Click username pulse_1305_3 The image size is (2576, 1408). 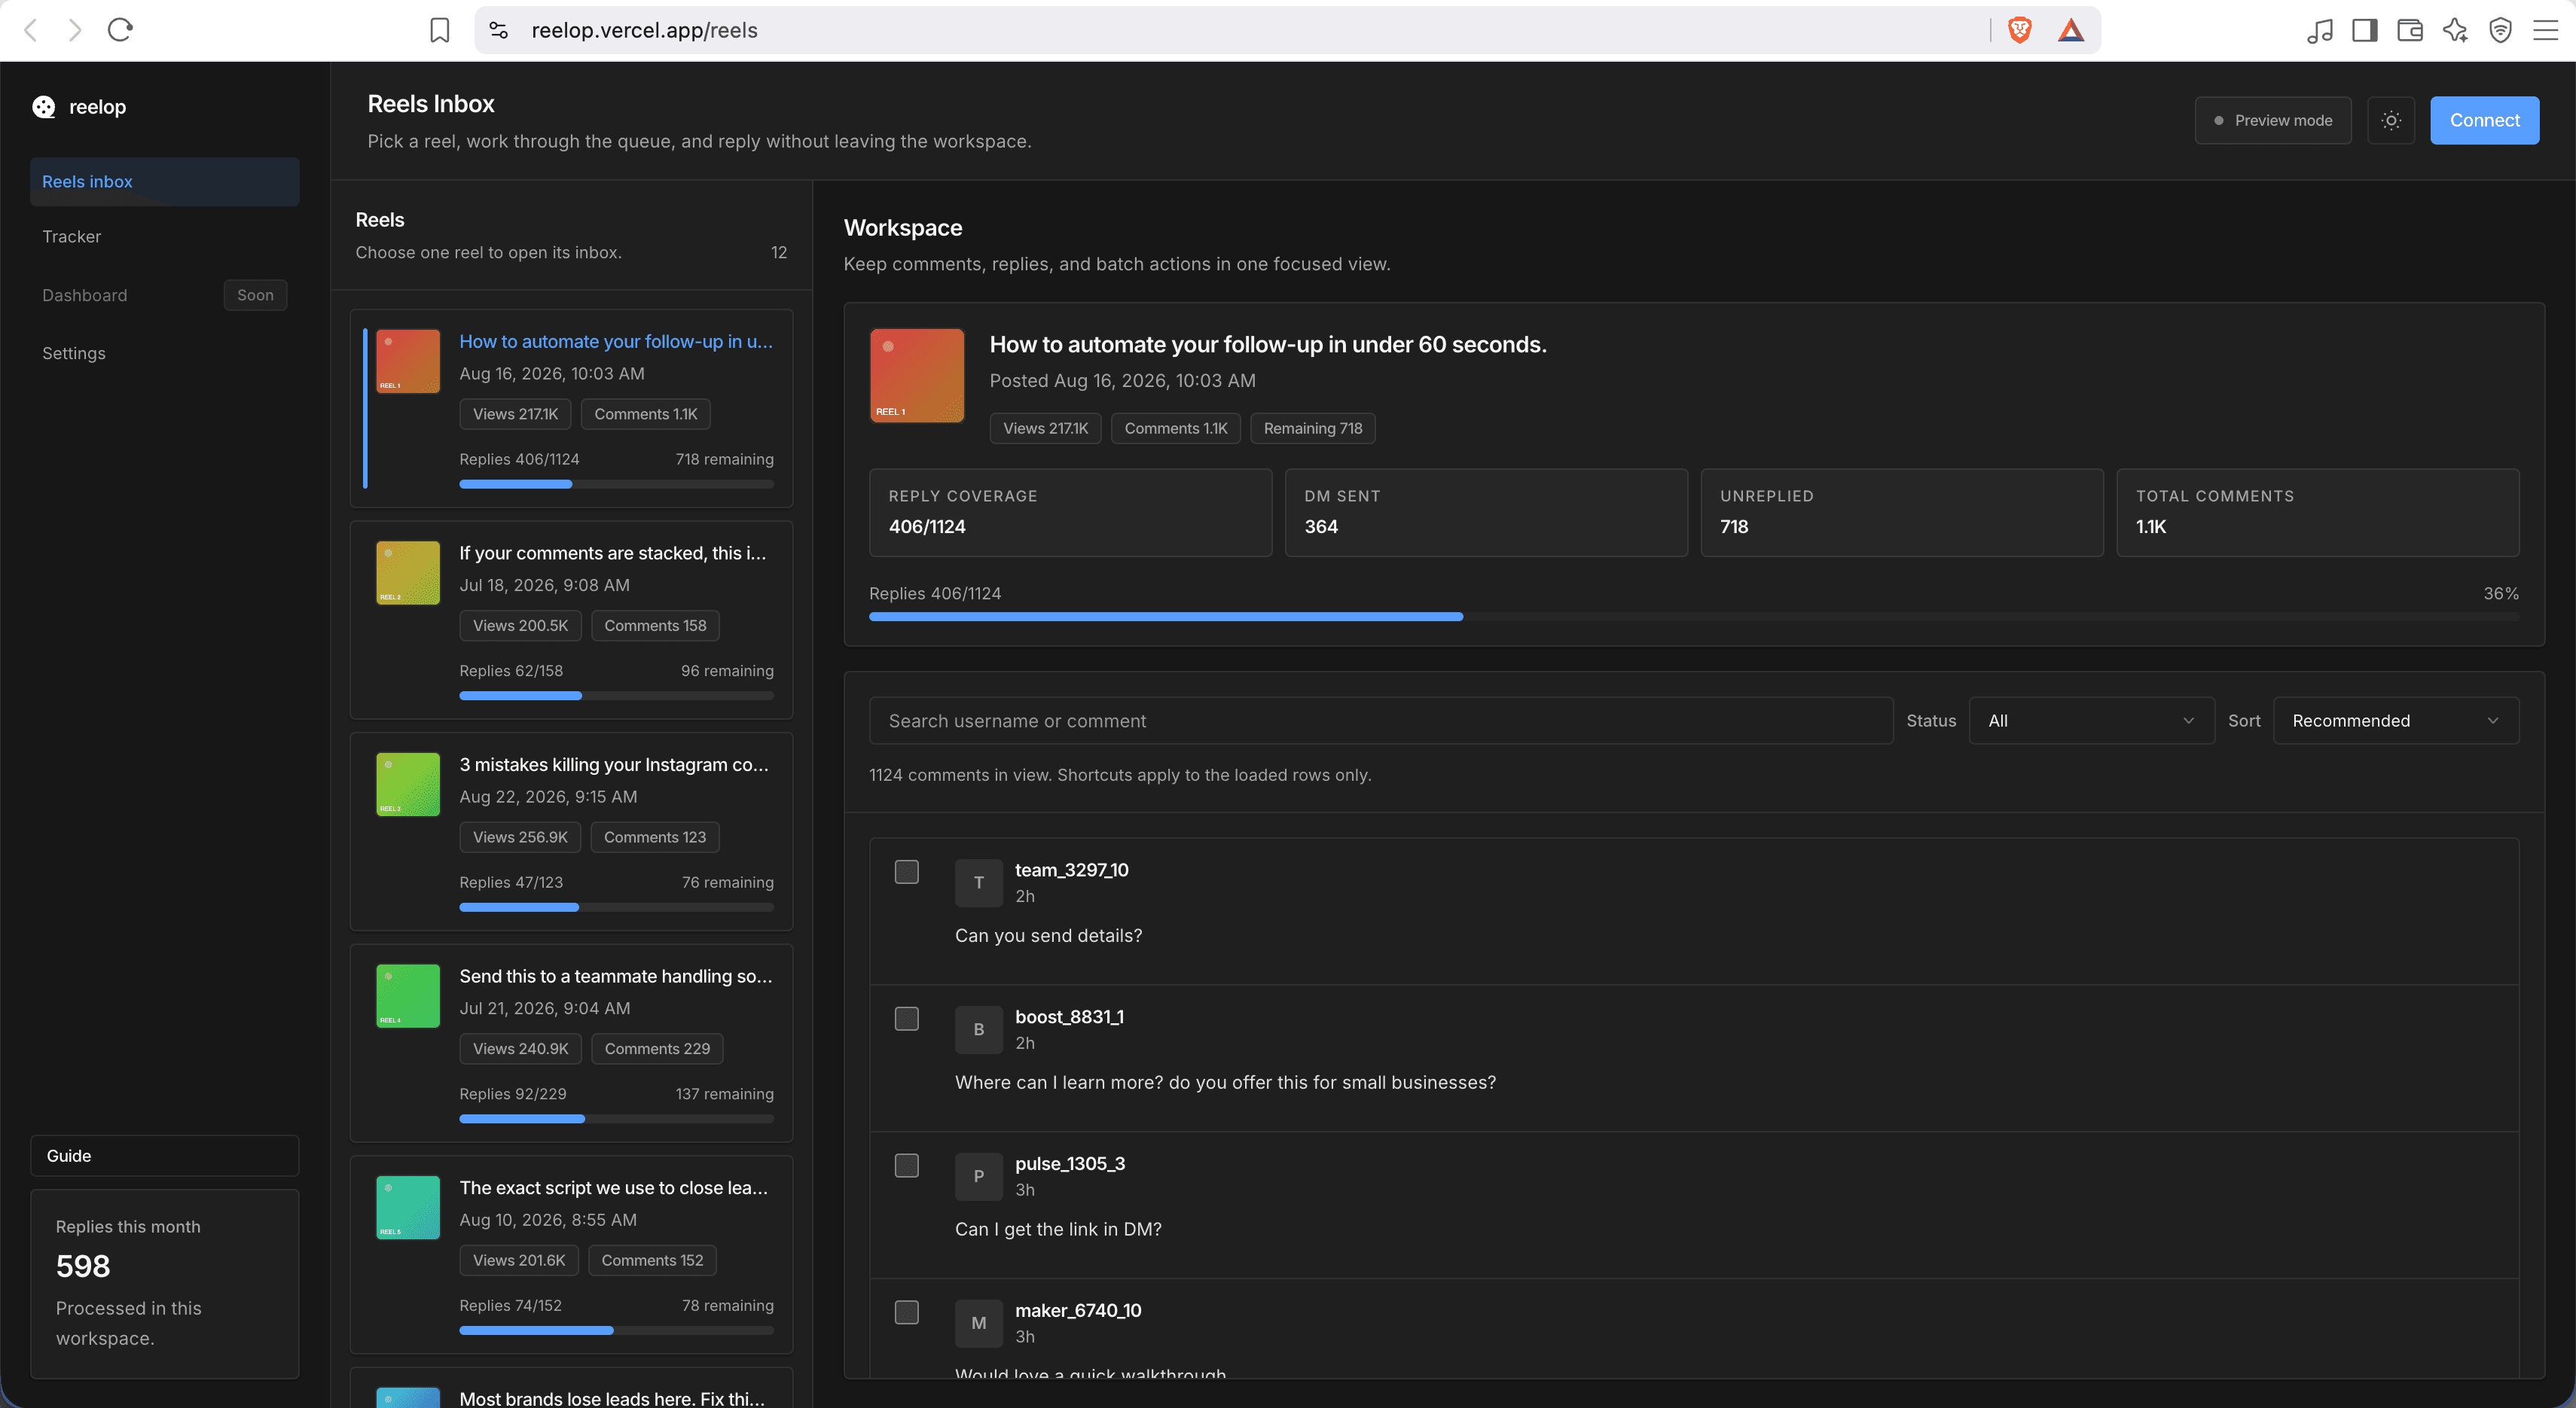[1070, 1163]
